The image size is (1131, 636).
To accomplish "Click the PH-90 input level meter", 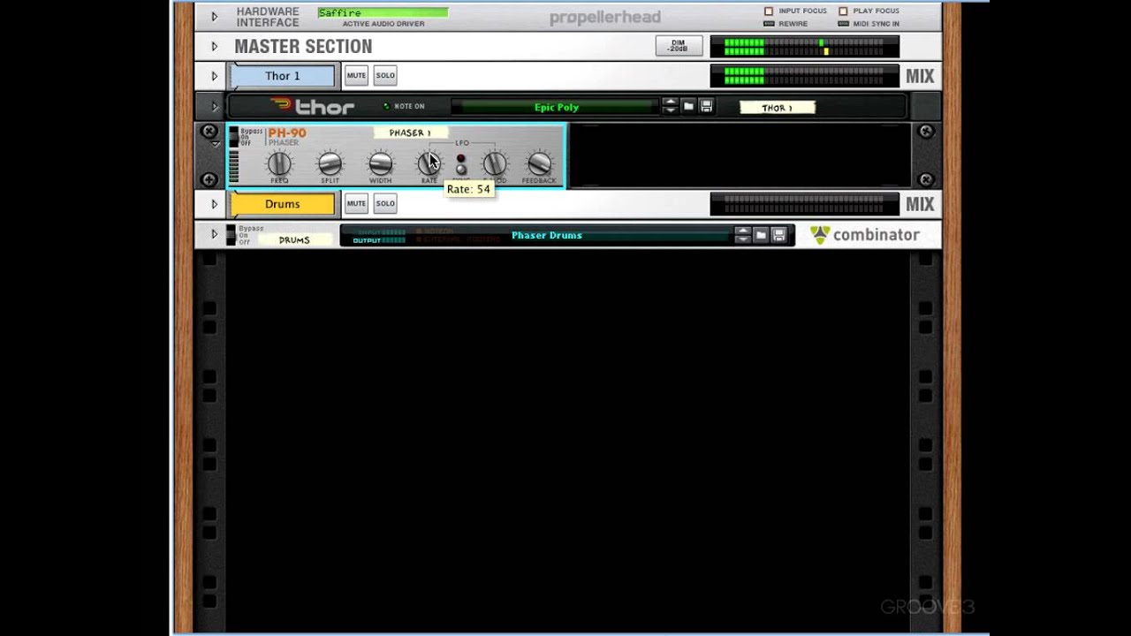I will click(x=234, y=166).
